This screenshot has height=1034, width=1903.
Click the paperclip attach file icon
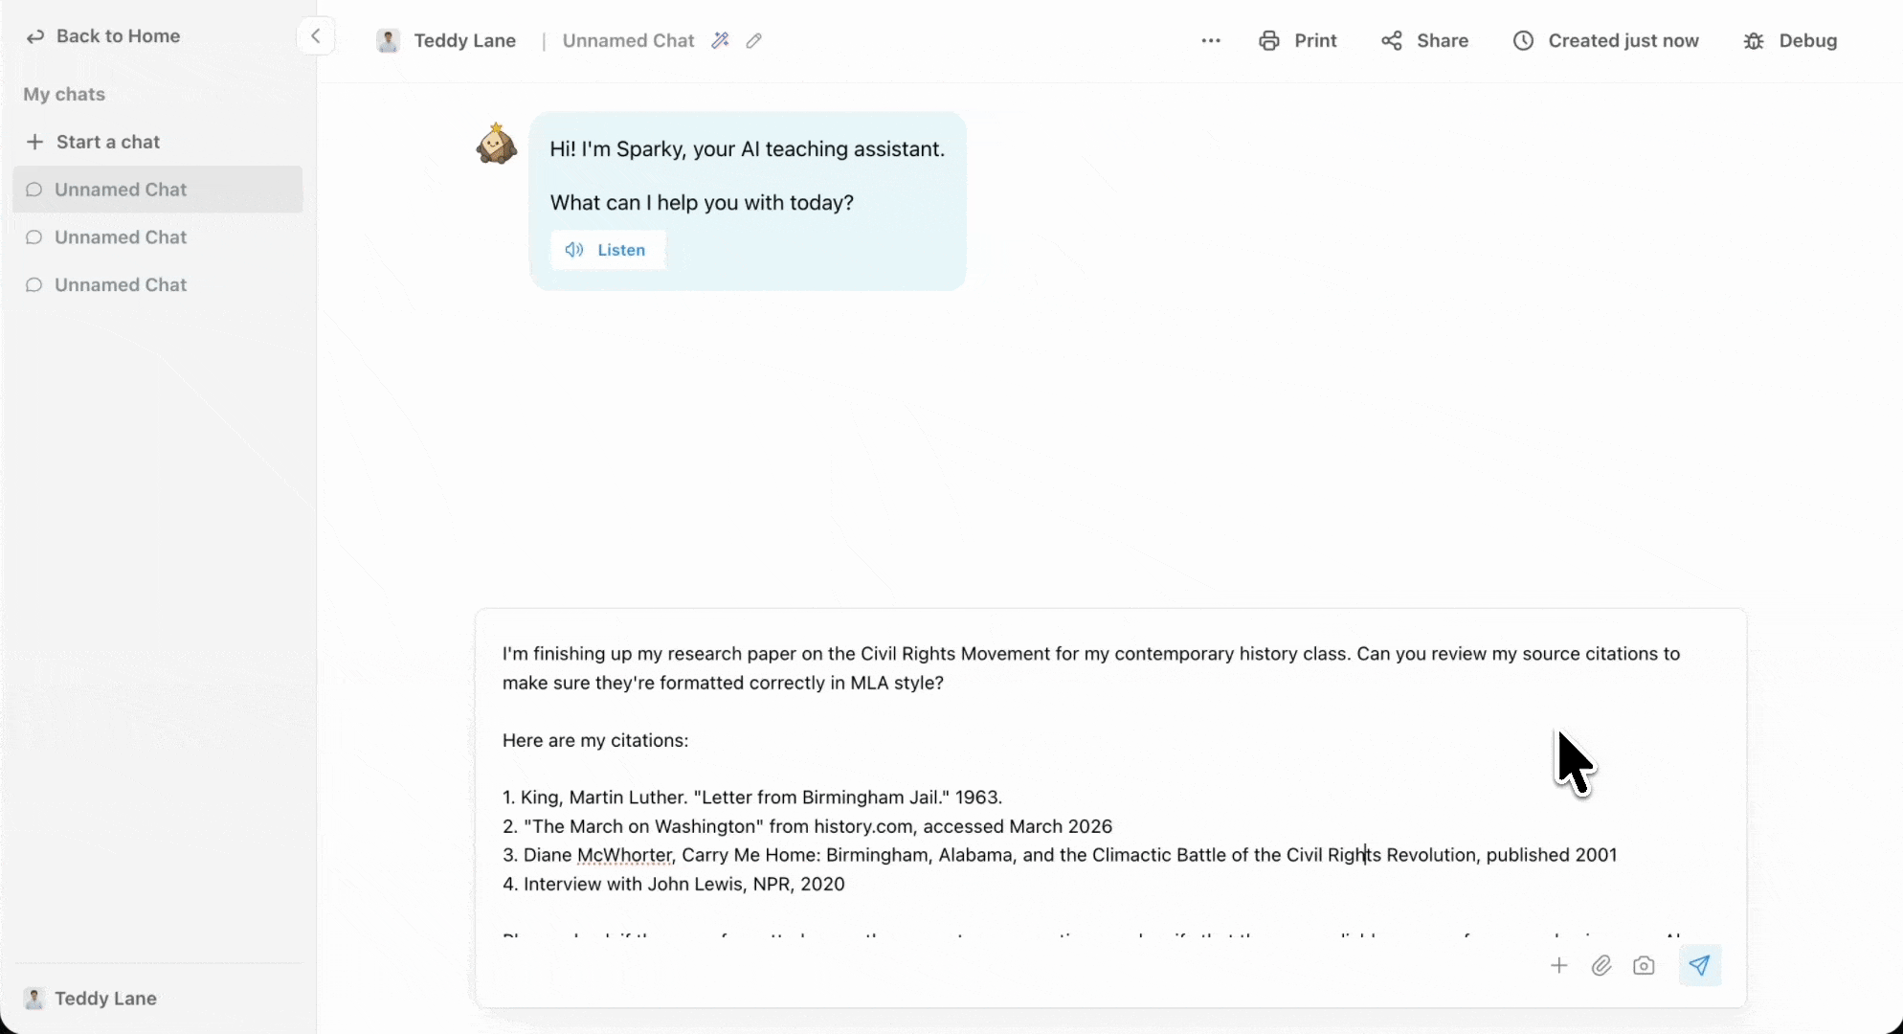coord(1601,965)
